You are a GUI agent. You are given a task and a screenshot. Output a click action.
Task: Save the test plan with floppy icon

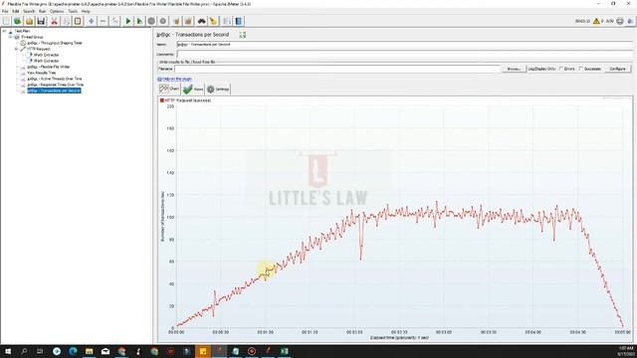41,21
